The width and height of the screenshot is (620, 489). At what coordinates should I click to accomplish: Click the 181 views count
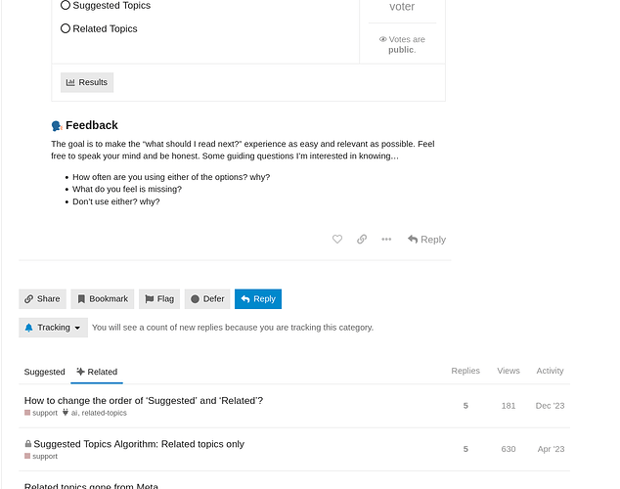(x=509, y=406)
